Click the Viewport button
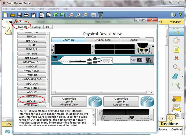This screenshot has height=135, width=186. point(175,22)
